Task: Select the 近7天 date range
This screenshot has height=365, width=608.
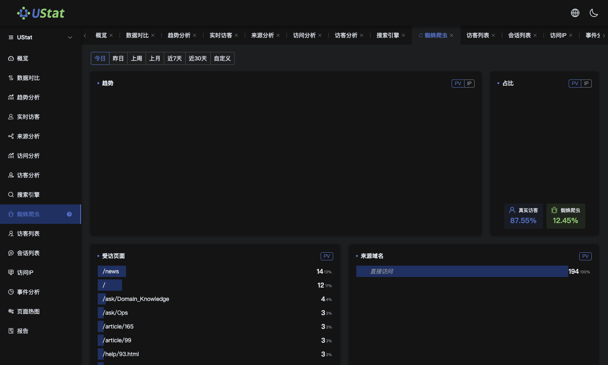Action: tap(175, 58)
